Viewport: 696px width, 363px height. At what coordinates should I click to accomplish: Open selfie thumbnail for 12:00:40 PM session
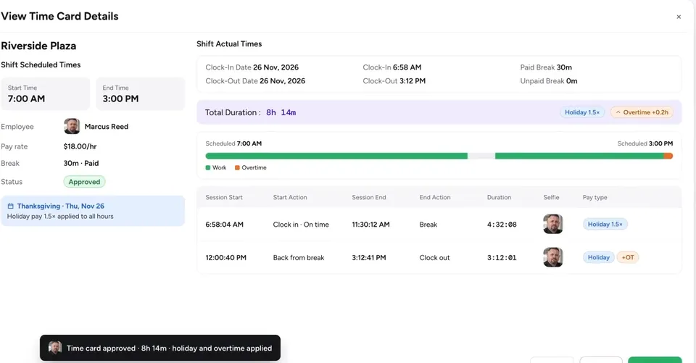click(x=553, y=257)
